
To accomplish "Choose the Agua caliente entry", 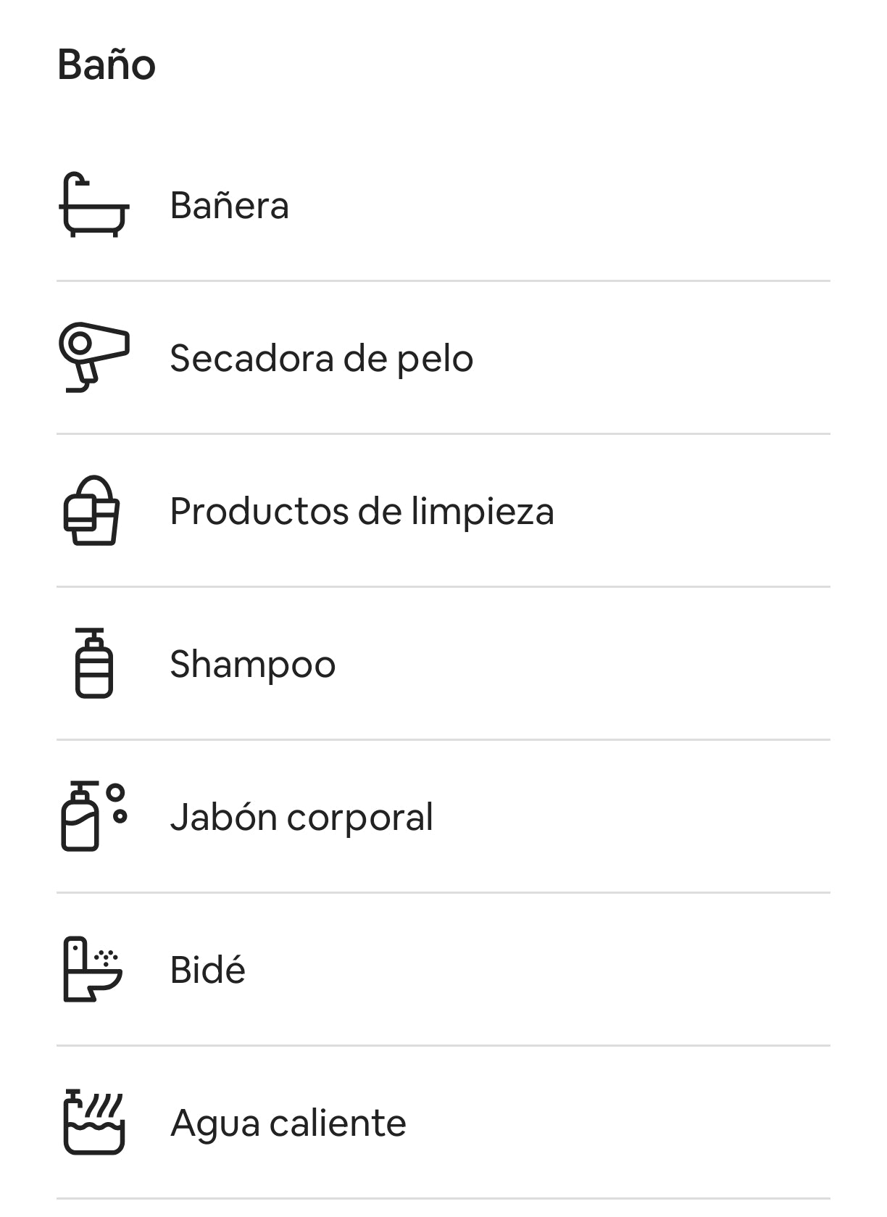I will [x=288, y=1123].
